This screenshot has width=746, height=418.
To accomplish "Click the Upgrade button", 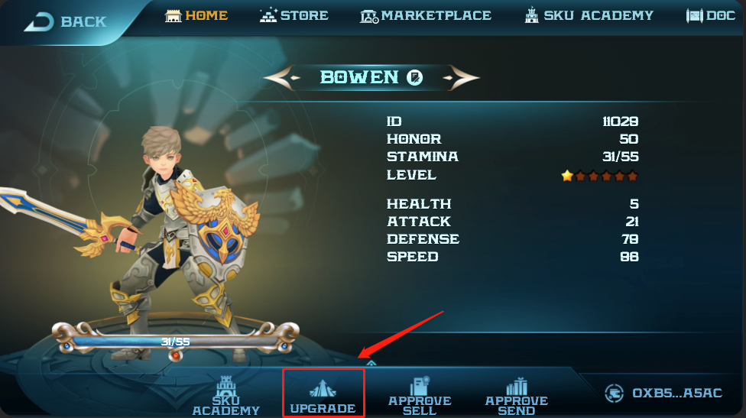I will click(323, 394).
